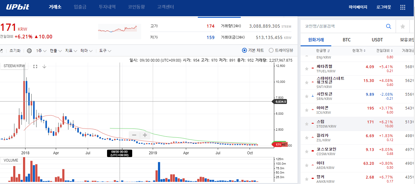The height and width of the screenshot is (184, 415).
Task: Sort by 현재가 column arrows
Action: click(x=364, y=51)
